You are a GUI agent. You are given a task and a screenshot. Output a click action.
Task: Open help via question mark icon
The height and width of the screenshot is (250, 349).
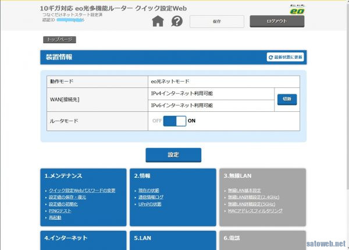click(176, 22)
